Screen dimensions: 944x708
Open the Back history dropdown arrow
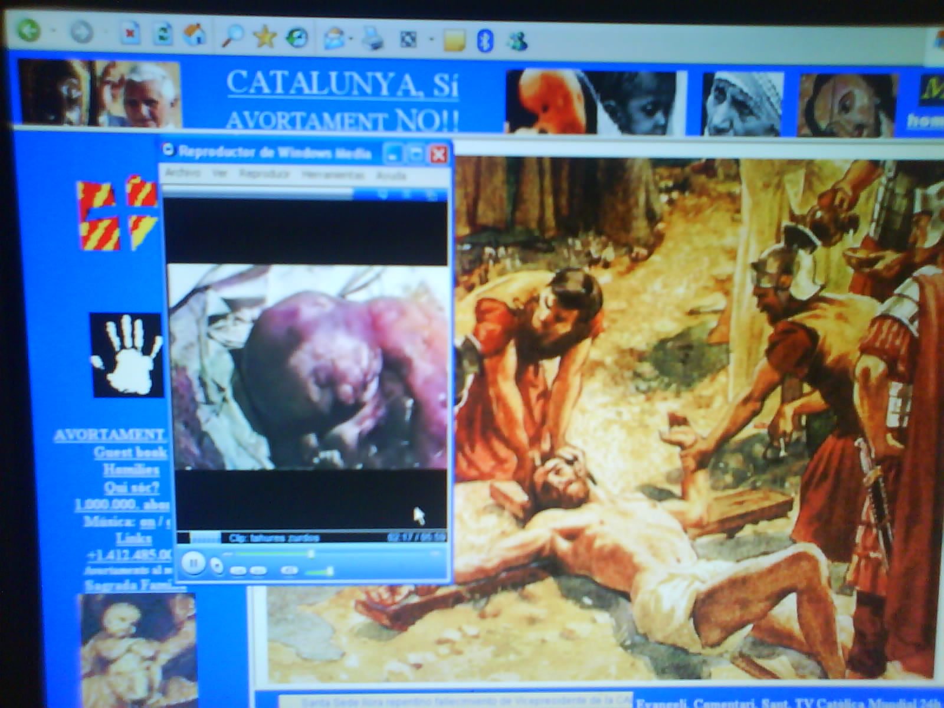[x=53, y=30]
